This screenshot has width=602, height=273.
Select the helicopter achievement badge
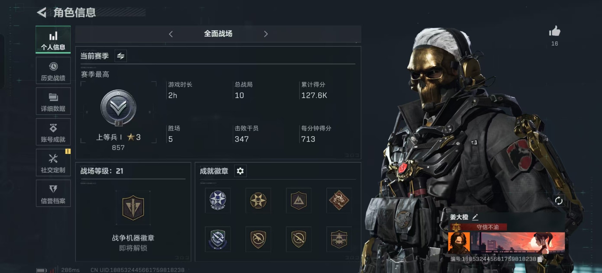click(339, 239)
